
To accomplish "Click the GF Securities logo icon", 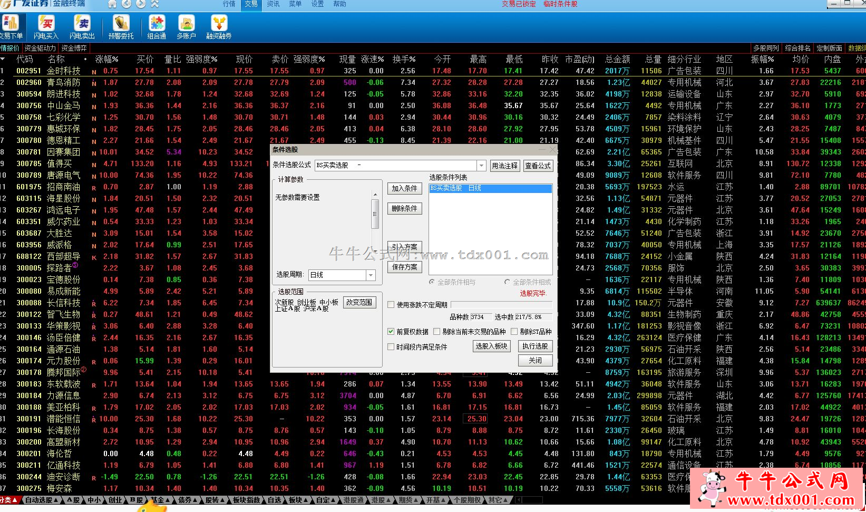I will [5, 4].
